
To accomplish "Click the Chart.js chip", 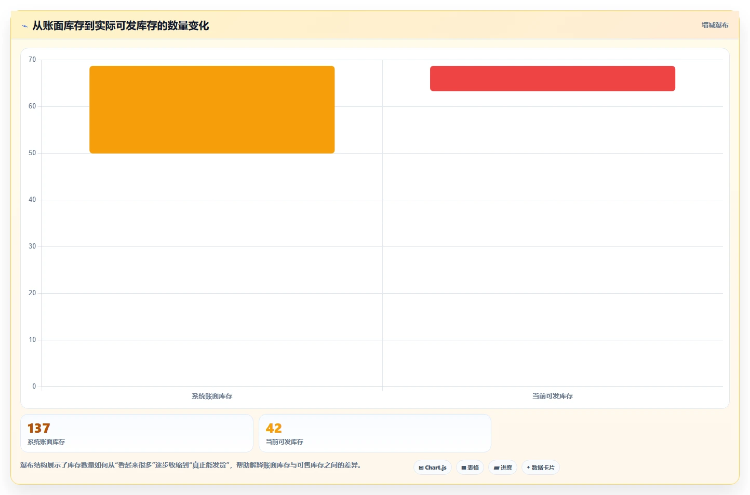I will pyautogui.click(x=433, y=467).
